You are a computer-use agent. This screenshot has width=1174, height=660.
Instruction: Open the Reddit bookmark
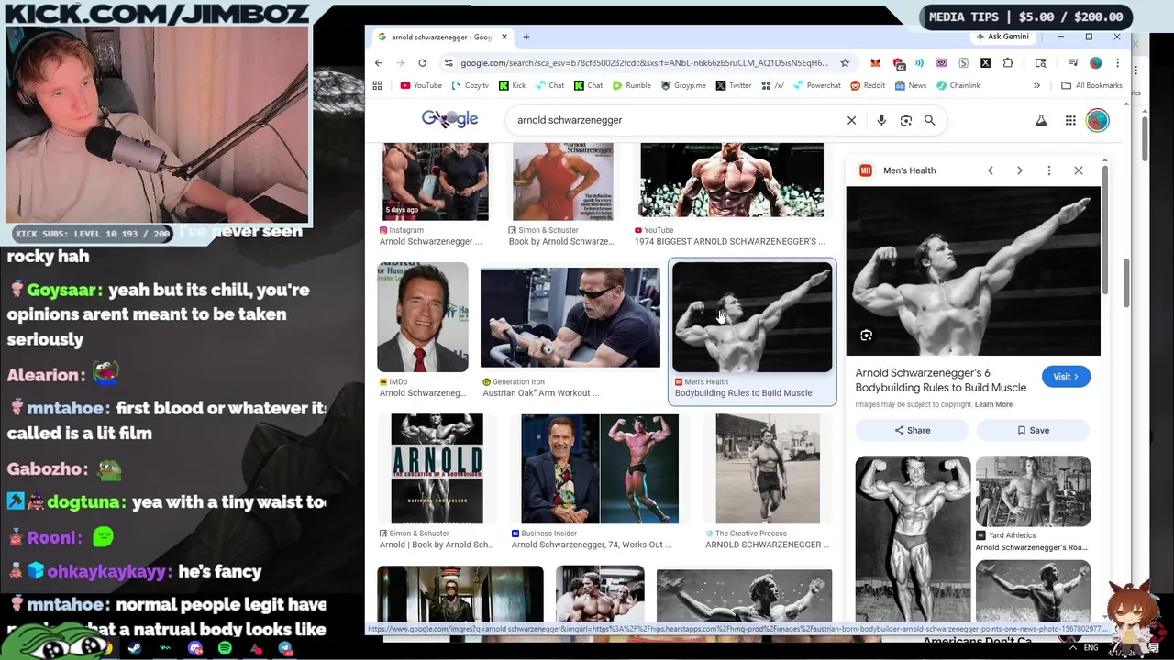(868, 85)
